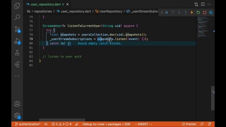226x127 pixels.
Task: Publish changes cloud icon in status bar
Action: click(46, 124)
